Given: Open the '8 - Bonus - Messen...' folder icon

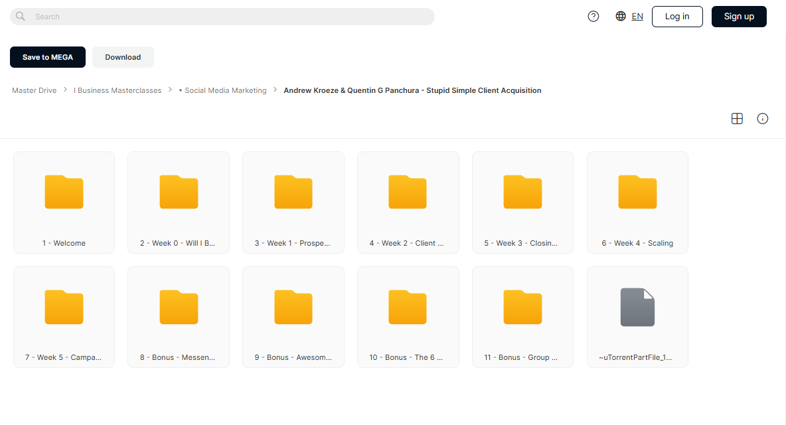Looking at the screenshot, I should click(x=179, y=307).
